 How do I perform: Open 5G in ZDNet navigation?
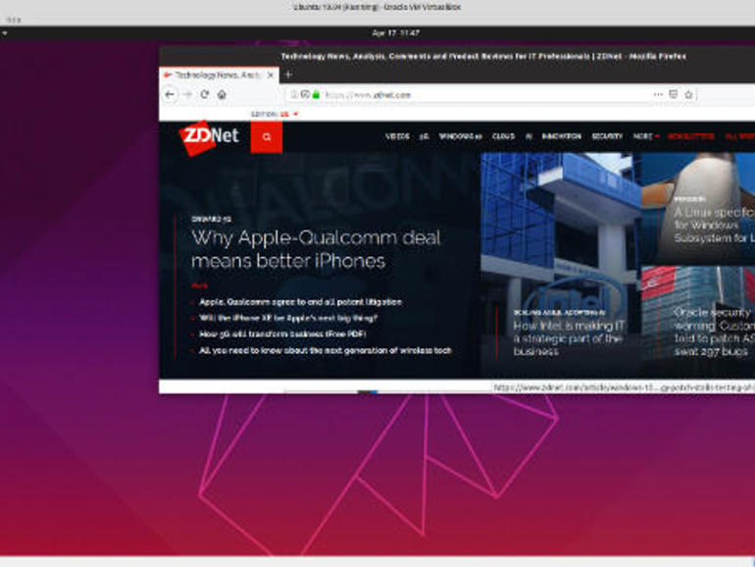tap(424, 136)
